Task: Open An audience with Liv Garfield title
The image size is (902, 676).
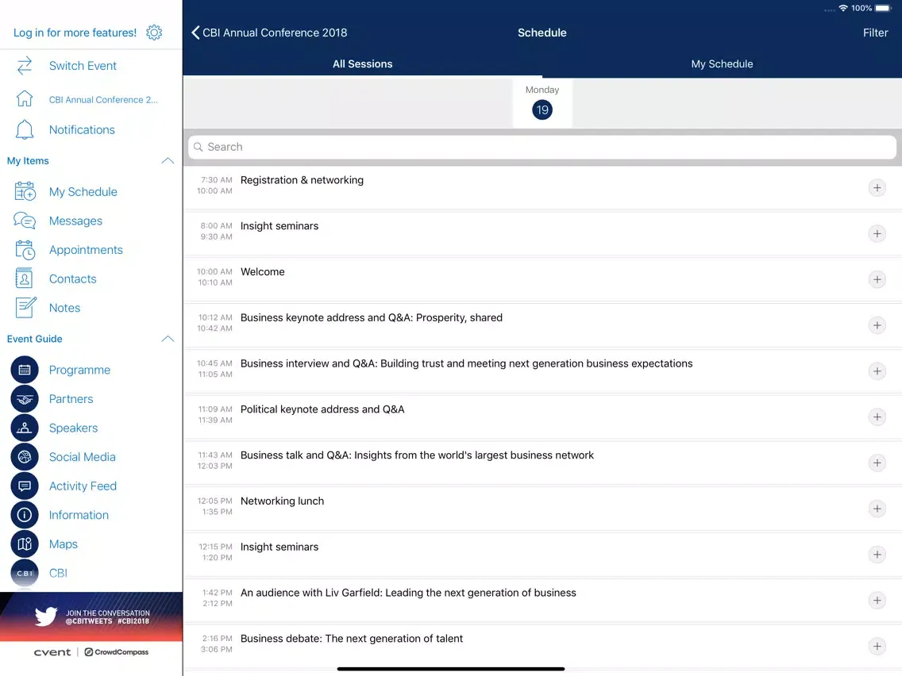Action: pos(408,593)
